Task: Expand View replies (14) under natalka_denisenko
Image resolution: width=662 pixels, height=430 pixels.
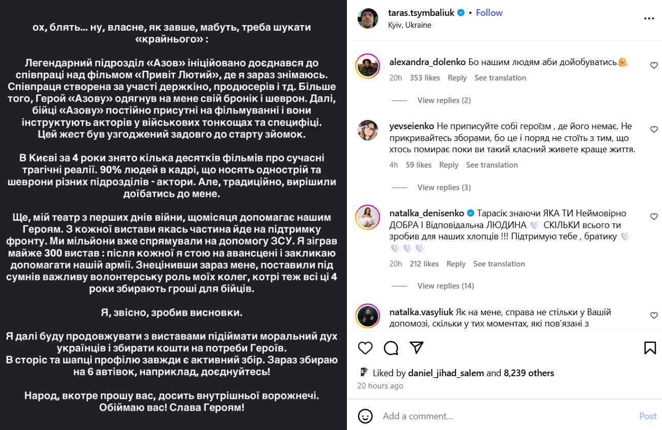Action: click(446, 286)
